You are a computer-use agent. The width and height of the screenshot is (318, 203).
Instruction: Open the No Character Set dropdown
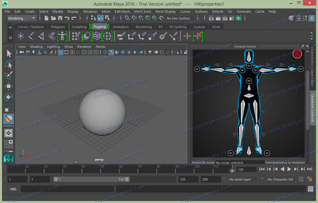pos(280,179)
